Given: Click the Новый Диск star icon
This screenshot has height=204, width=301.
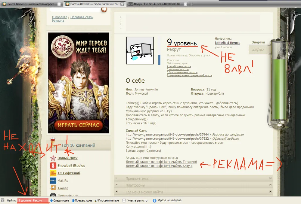Looking at the screenshot, I should pyautogui.click(x=53, y=158).
